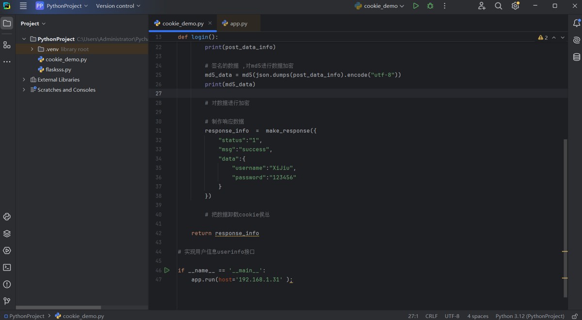Expand the .venv folder
This screenshot has height=320, width=582.
pyautogui.click(x=32, y=49)
